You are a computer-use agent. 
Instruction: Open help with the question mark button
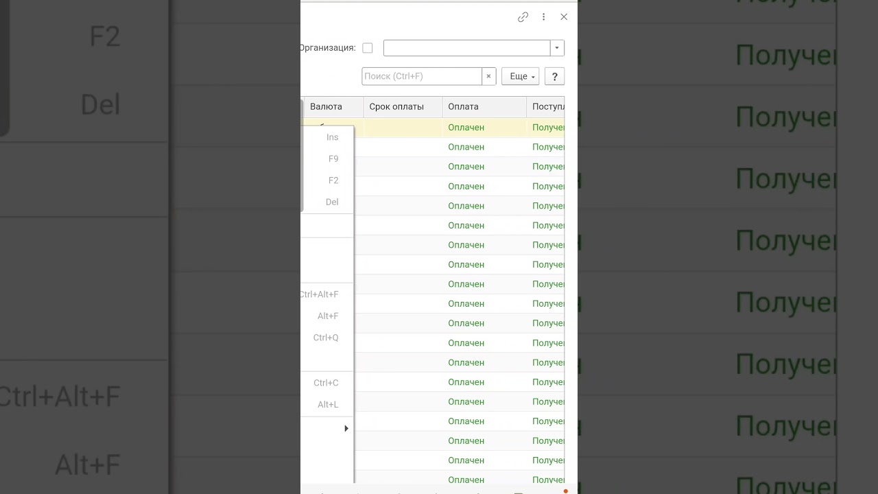click(x=554, y=76)
